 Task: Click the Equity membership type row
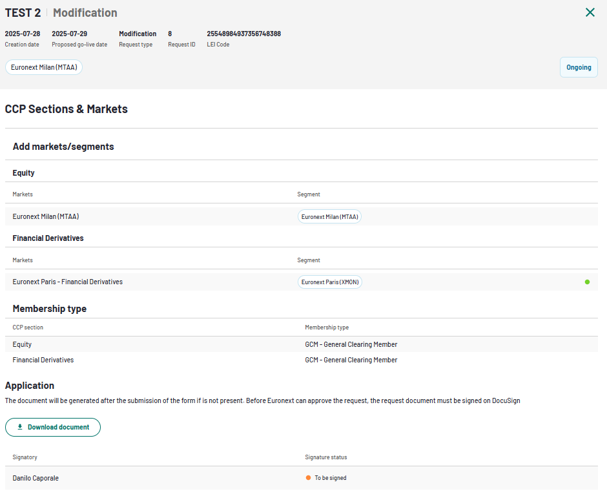click(x=301, y=344)
